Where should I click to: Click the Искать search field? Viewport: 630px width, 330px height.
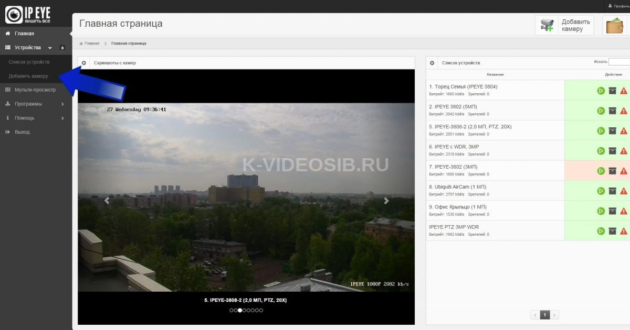(x=619, y=62)
